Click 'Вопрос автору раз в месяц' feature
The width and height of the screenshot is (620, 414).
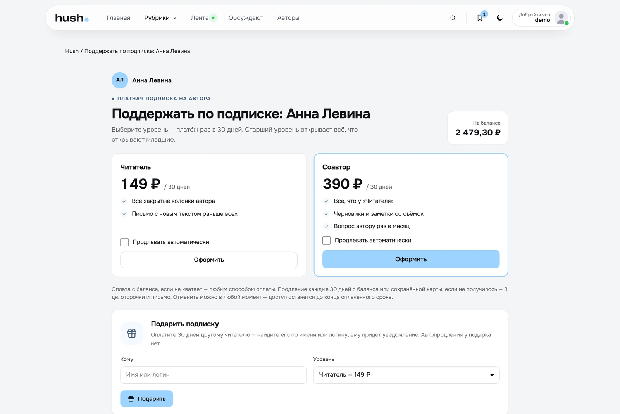click(372, 226)
